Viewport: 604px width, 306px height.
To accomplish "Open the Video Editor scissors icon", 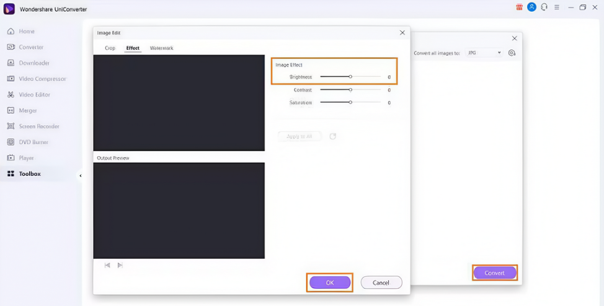I will (11, 94).
